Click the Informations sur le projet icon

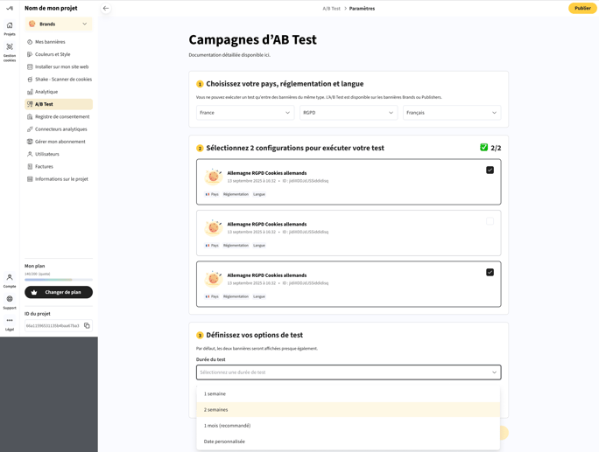(30, 179)
